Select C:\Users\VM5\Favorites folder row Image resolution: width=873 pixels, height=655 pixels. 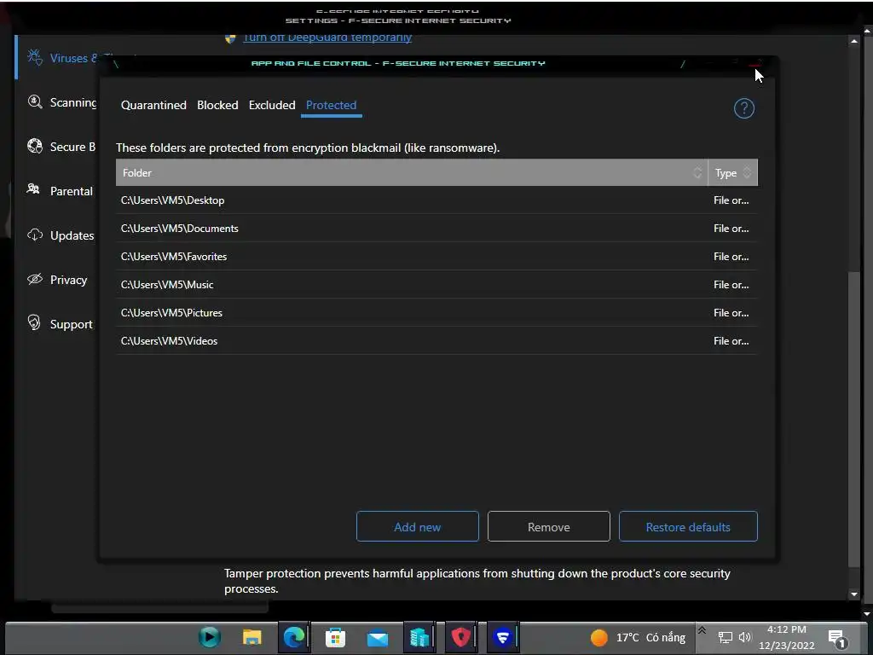pos(436,256)
